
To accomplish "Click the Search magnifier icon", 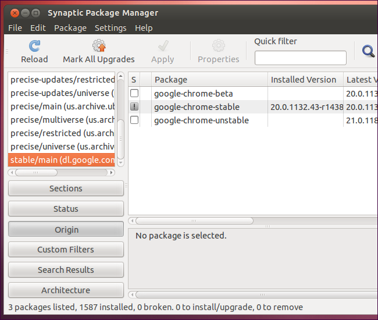I will [368, 51].
